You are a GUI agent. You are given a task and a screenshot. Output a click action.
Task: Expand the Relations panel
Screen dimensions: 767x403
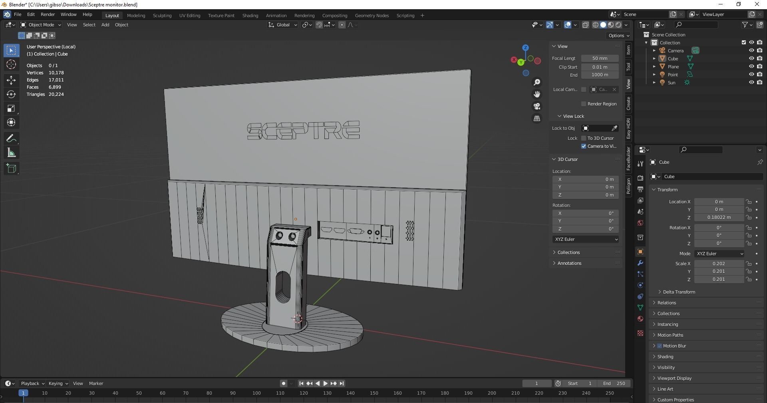(666, 303)
